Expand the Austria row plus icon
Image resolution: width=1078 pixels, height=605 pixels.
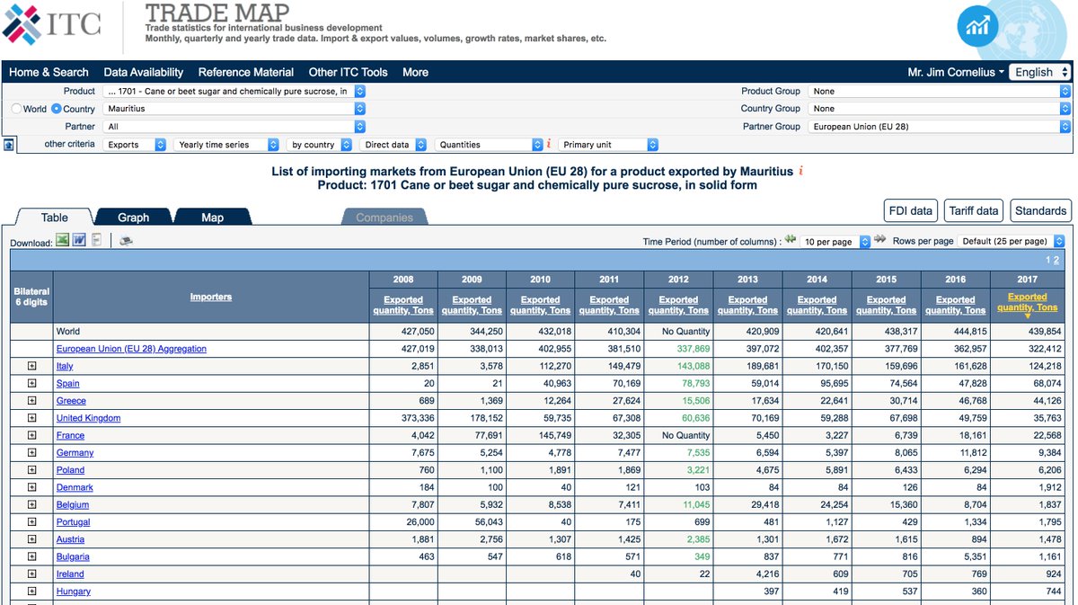(x=31, y=539)
